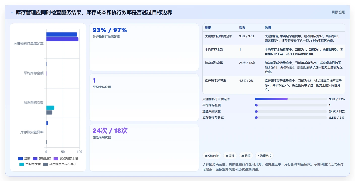This screenshot has width=355, height=181.
Task: Click the 加急采购次数 caption in the third card
Action: pyautogui.click(x=102, y=137)
